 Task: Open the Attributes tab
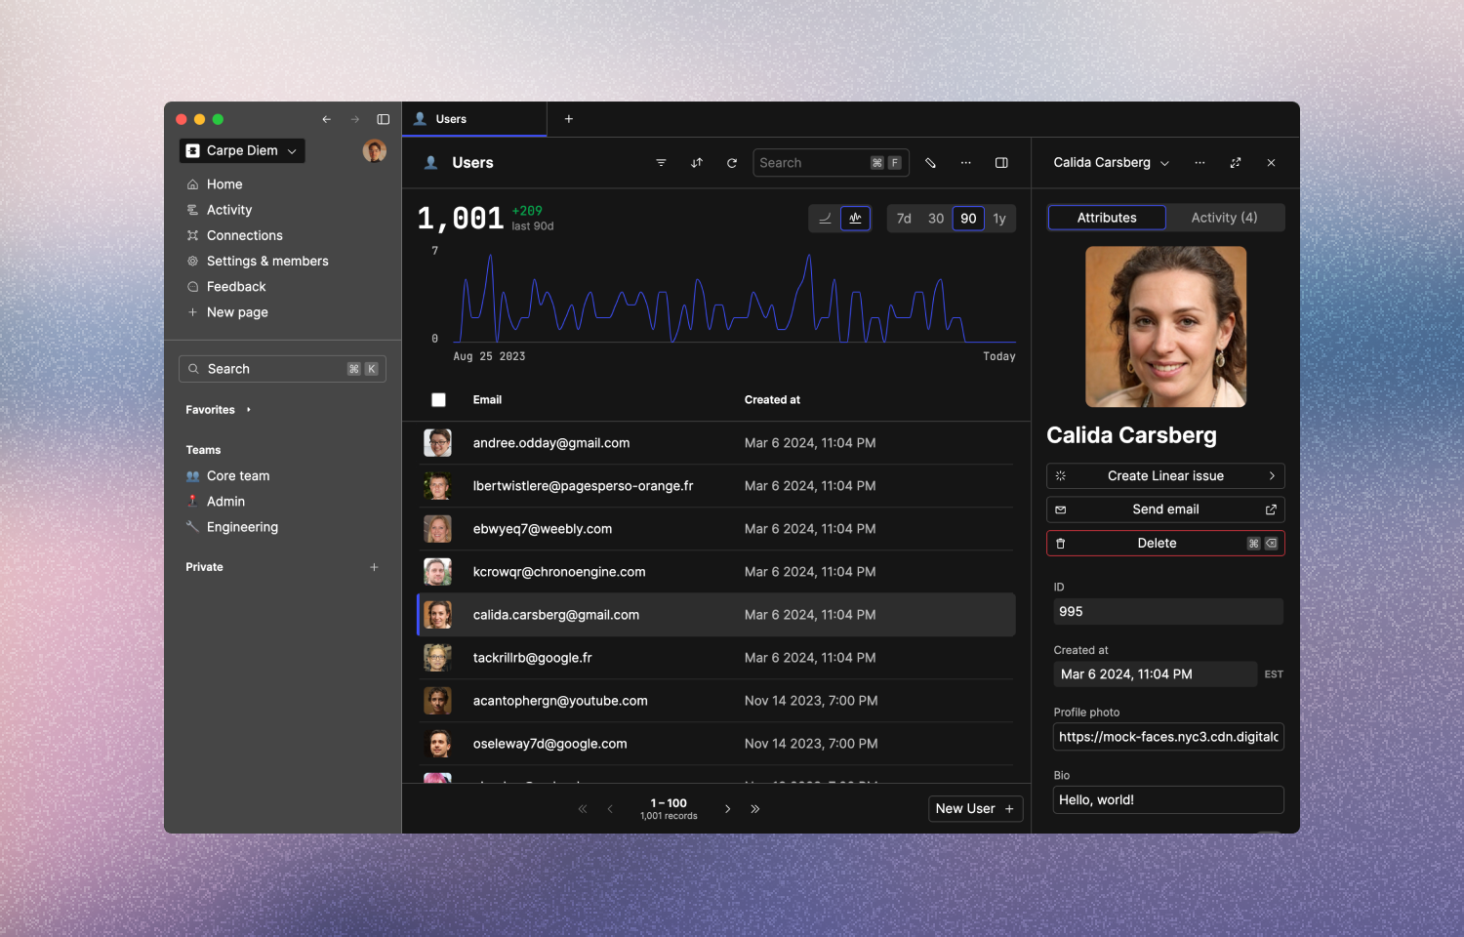pos(1107,218)
